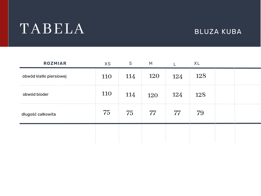Click the S size column header
The width and height of the screenshot is (261, 196).
pyautogui.click(x=130, y=63)
